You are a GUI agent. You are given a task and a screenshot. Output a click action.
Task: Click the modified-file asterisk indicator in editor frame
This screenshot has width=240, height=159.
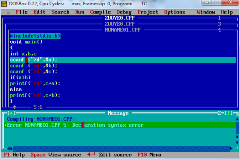click(x=14, y=107)
